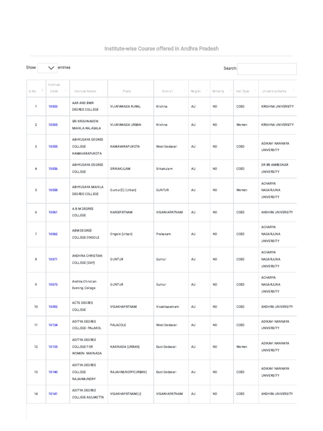Open code 10062 for ABM Degree College Ongole

click(53, 234)
